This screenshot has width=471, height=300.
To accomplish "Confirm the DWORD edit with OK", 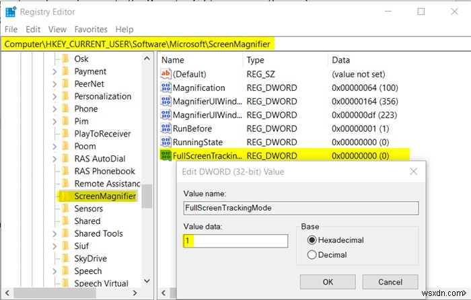I will click(328, 282).
